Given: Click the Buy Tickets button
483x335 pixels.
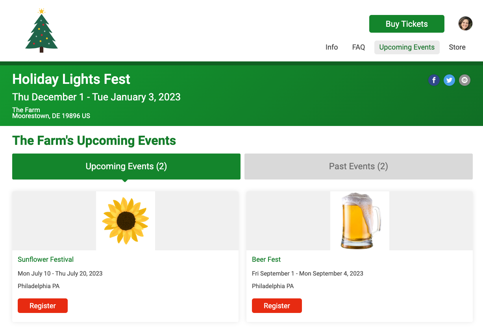Looking at the screenshot, I should tap(406, 24).
